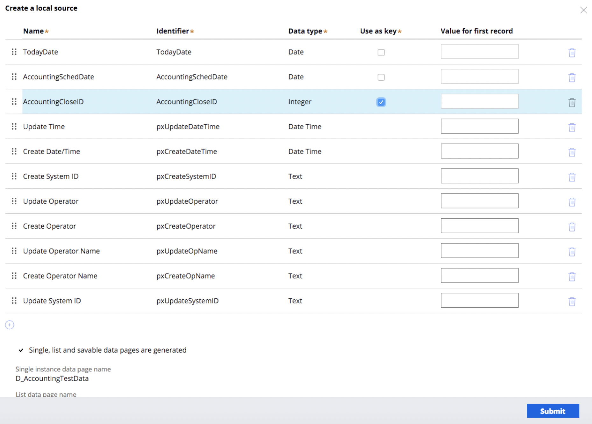The height and width of the screenshot is (424, 592).
Task: Click the Integer data type of AccountingCloseID
Action: [x=300, y=102]
